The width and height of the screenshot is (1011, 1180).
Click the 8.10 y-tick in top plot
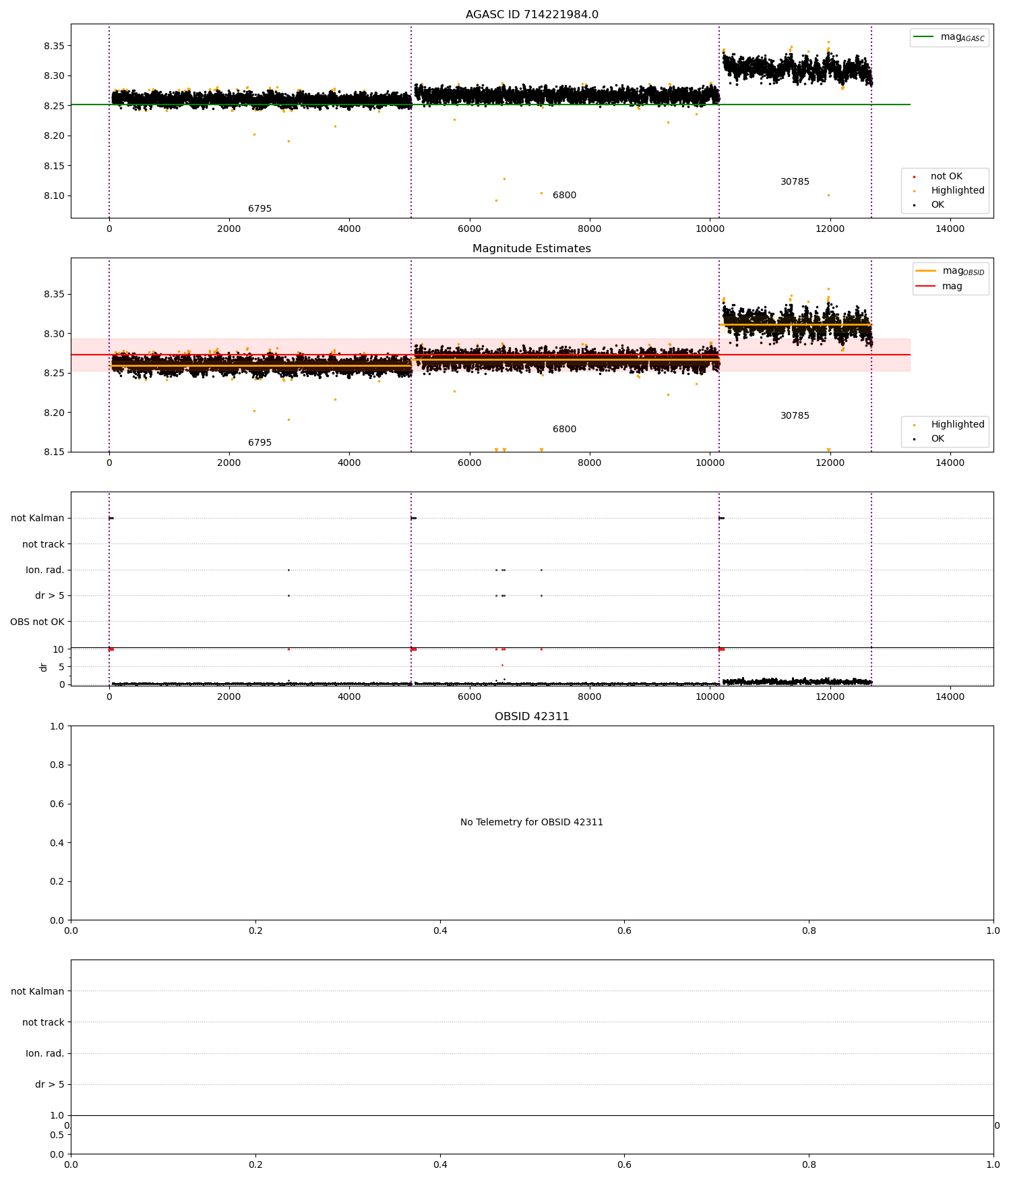click(x=54, y=196)
